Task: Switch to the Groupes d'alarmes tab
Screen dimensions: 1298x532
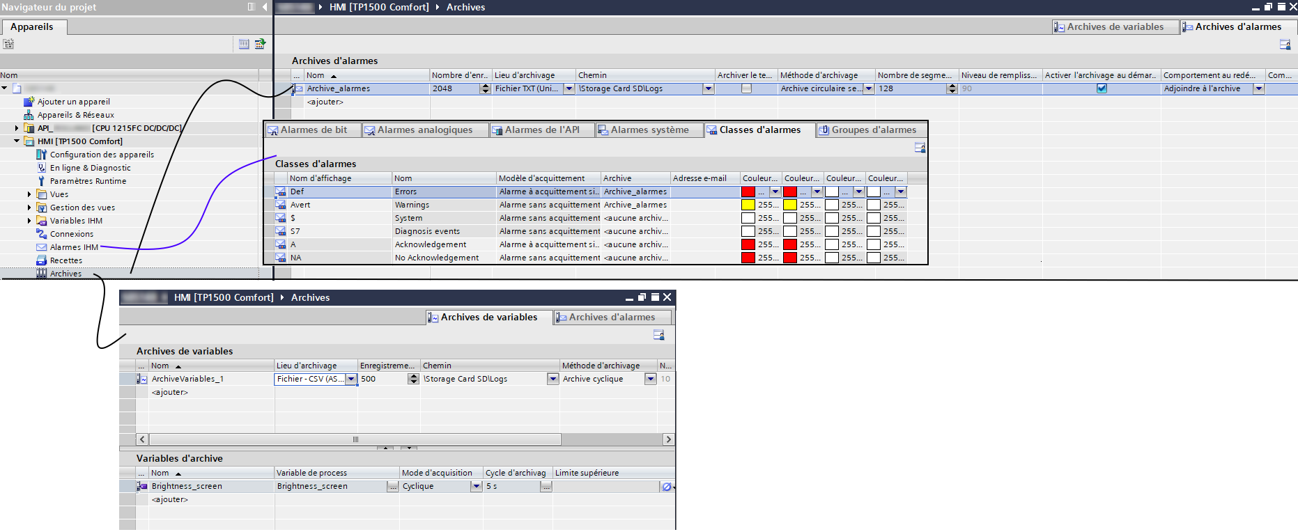Action: (x=873, y=130)
